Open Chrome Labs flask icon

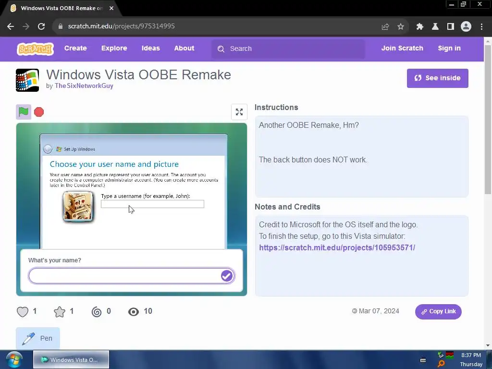(435, 27)
